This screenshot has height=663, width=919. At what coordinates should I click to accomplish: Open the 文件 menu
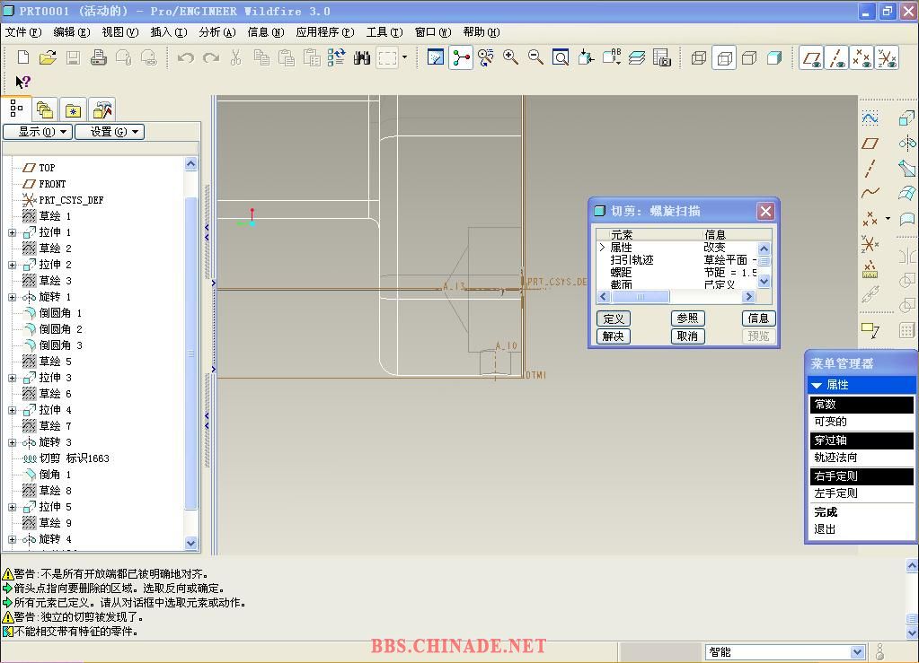click(x=22, y=32)
